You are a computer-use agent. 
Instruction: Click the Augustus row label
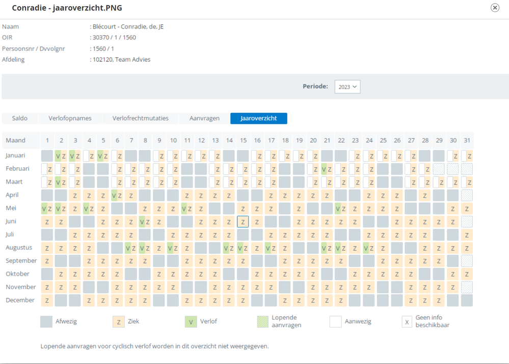coord(19,247)
